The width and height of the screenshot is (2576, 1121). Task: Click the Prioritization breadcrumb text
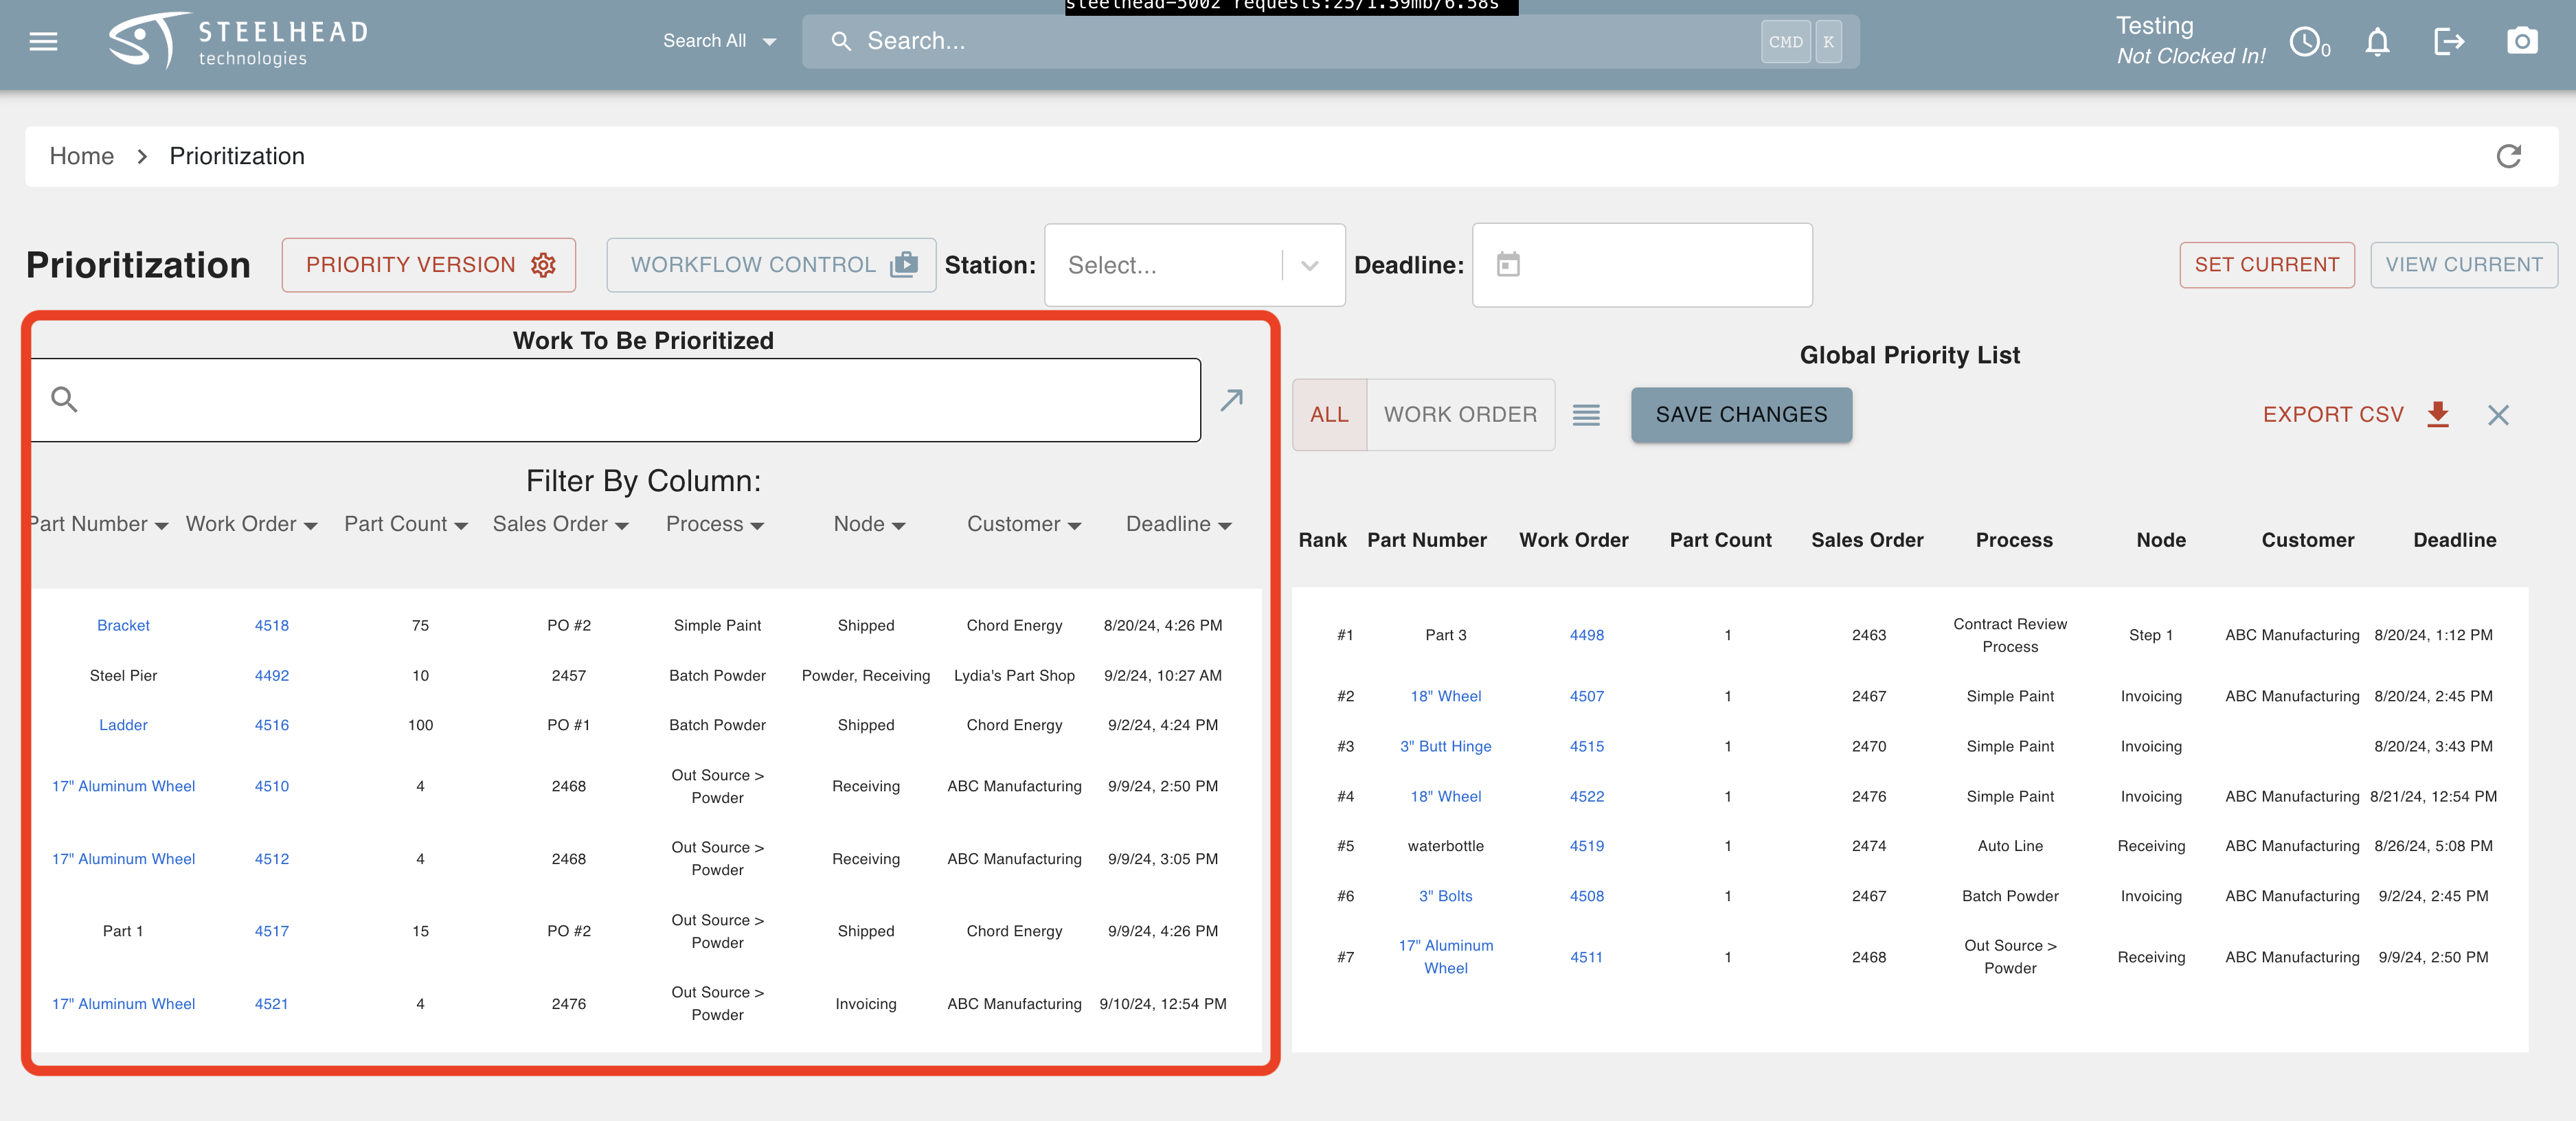pos(237,156)
